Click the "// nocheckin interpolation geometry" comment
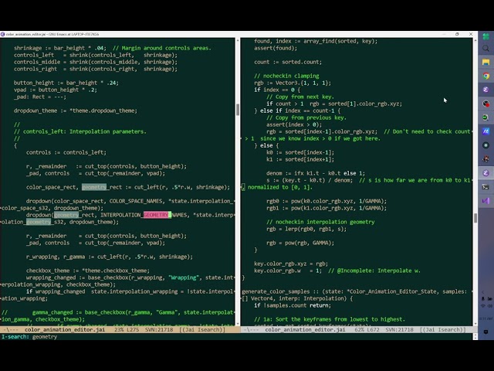Image resolution: width=494 pixels, height=371 pixels. coord(320,222)
